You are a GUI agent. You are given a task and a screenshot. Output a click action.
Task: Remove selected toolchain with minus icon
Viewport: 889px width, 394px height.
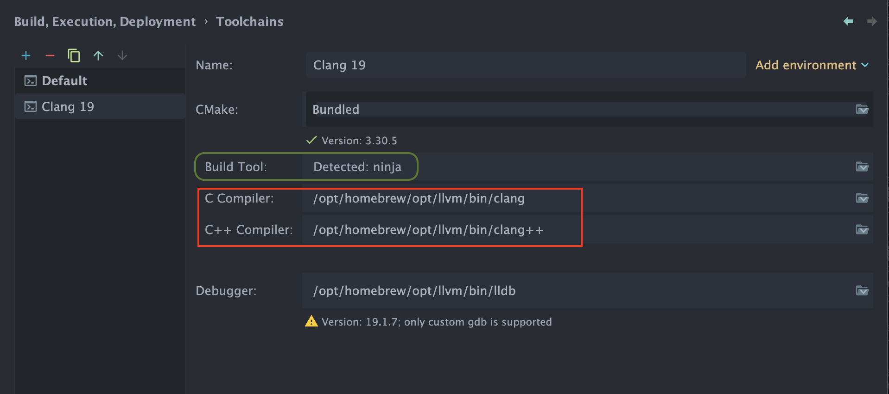(x=50, y=56)
